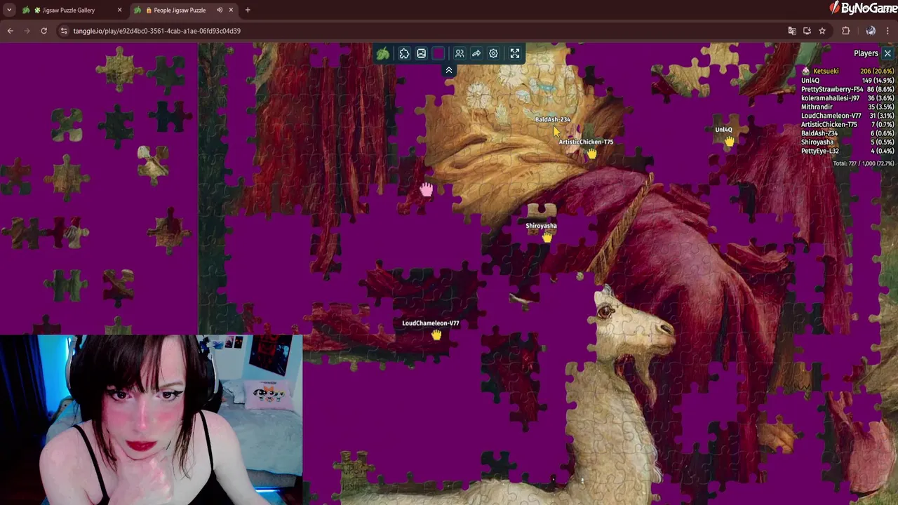Collapse the toolbar with the double chevron
This screenshot has height=505, width=898.
coord(449,70)
